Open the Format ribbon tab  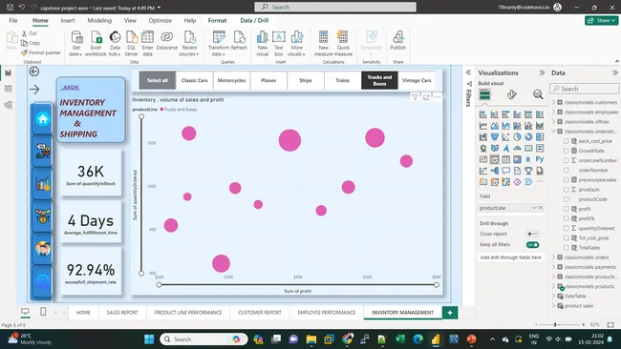pyautogui.click(x=217, y=21)
